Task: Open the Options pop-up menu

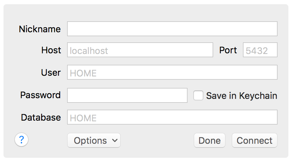Action: 94,140
